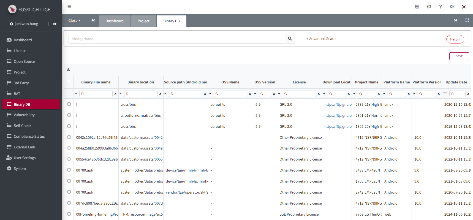Open Open Source in the sidebar
This screenshot has height=220, width=473.
click(x=31, y=61)
